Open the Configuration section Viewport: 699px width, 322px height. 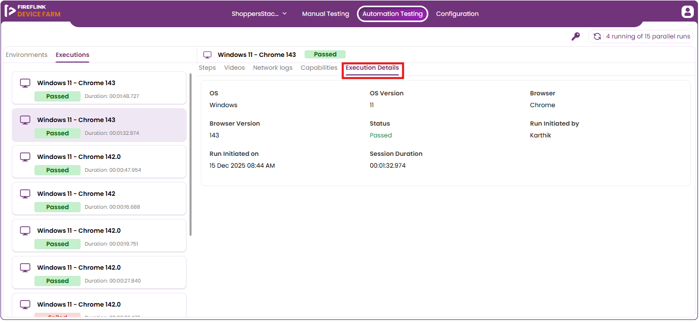(457, 14)
